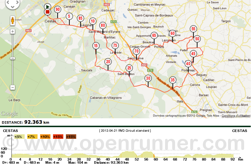Click kilometer marker 65

154,35
